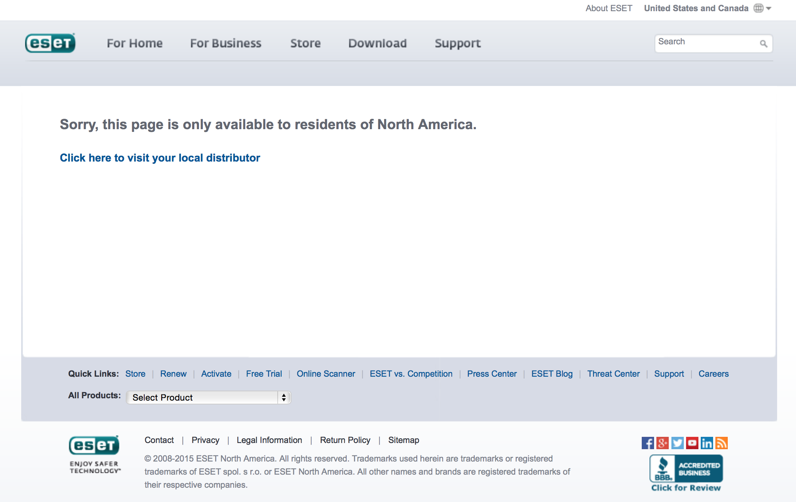Viewport: 796px width, 502px height.
Task: Open Legal Information footer link
Action: [x=269, y=440]
